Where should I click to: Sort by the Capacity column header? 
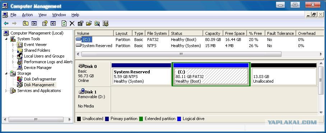[213, 33]
